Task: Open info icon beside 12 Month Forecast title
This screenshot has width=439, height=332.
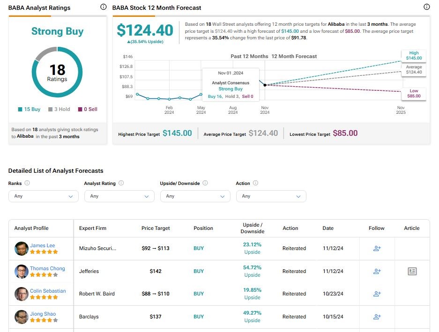Action: click(x=426, y=7)
